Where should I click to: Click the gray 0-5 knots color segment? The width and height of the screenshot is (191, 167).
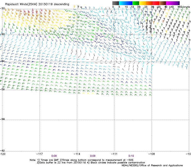[x=116, y=3]
